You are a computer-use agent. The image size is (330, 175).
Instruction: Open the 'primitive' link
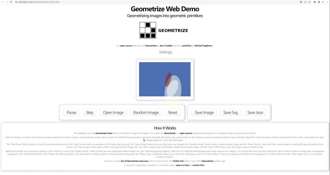click(x=187, y=46)
